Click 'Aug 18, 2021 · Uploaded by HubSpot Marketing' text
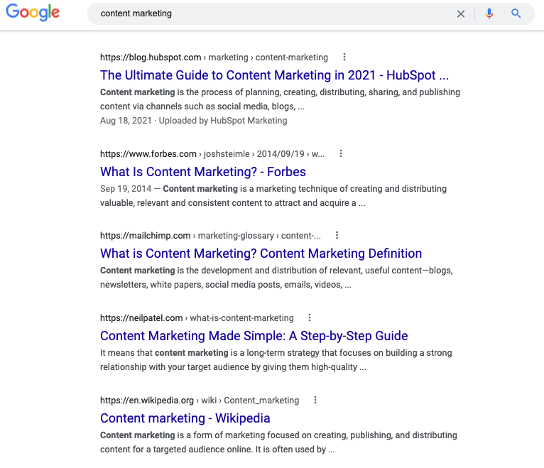Screen dimensions: 544x468 [x=194, y=121]
